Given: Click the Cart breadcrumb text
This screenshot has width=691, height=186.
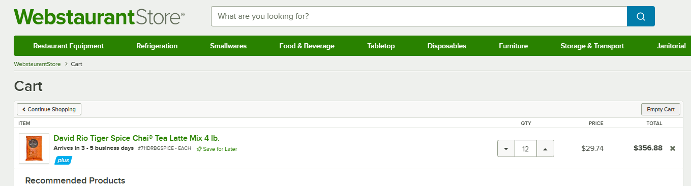Looking at the screenshot, I should [76, 64].
